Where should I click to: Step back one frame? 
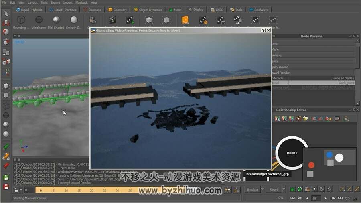pyautogui.click(x=300, y=198)
